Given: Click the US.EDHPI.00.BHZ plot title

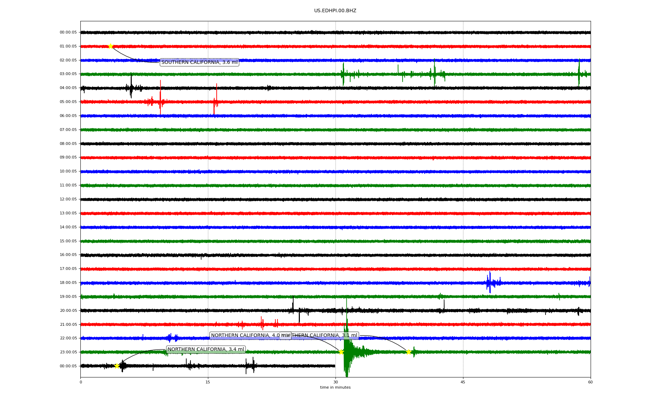Looking at the screenshot, I should tap(335, 11).
